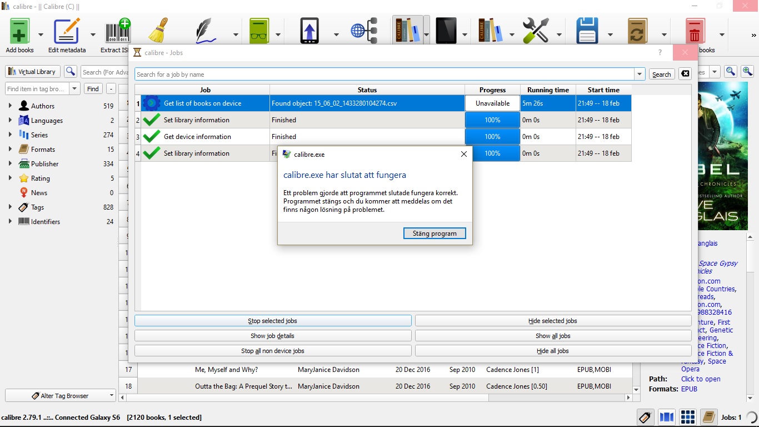Click the send to device phone icon
Viewport: 759px width, 427px height.
(309, 31)
